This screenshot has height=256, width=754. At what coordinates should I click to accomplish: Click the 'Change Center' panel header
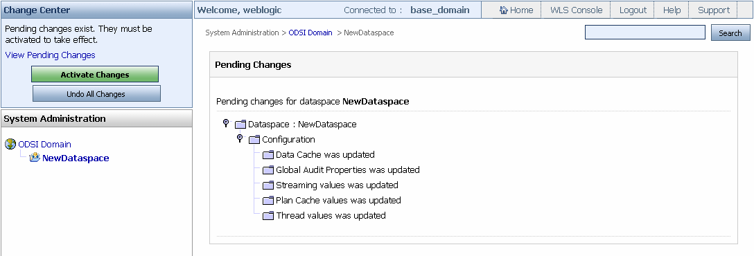tap(96, 10)
